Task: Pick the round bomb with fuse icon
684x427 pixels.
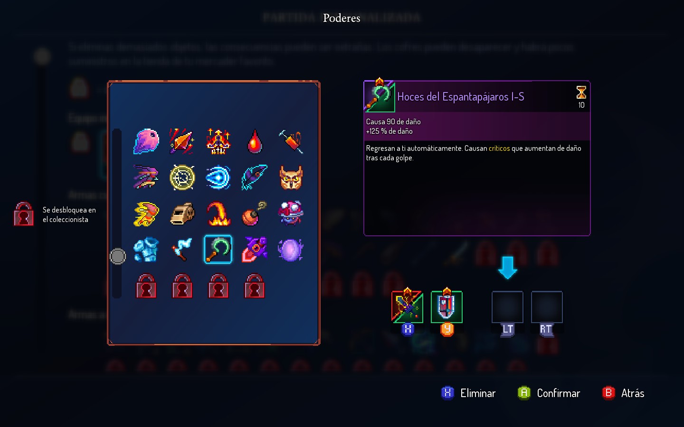Action: point(255,213)
